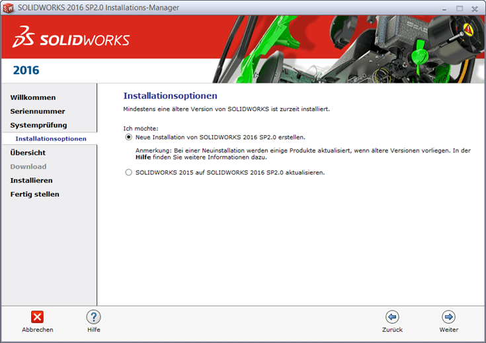Click the 'Ich möchte:' label

(x=141, y=128)
